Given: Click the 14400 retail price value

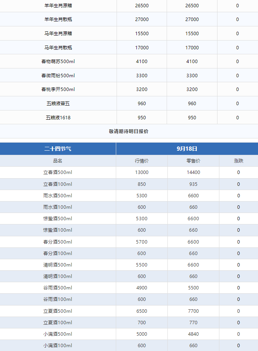Looking at the screenshot, I should [193, 172].
